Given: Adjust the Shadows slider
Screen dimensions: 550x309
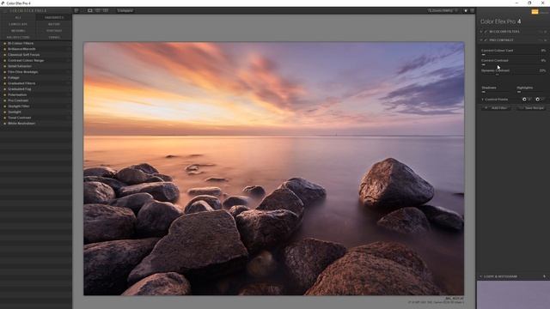Looking at the screenshot, I should coord(496,92).
